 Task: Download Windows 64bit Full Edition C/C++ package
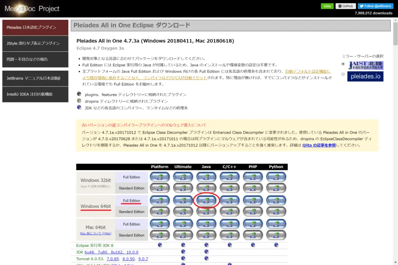[229, 200]
